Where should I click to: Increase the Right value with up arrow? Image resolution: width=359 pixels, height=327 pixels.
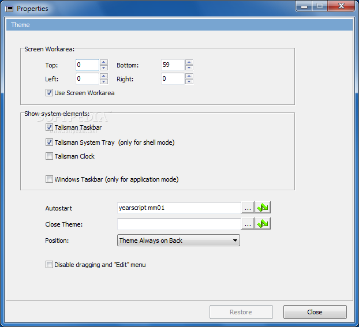pos(189,76)
